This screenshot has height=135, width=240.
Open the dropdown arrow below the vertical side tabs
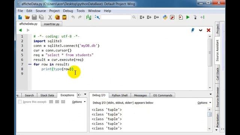point(216,130)
